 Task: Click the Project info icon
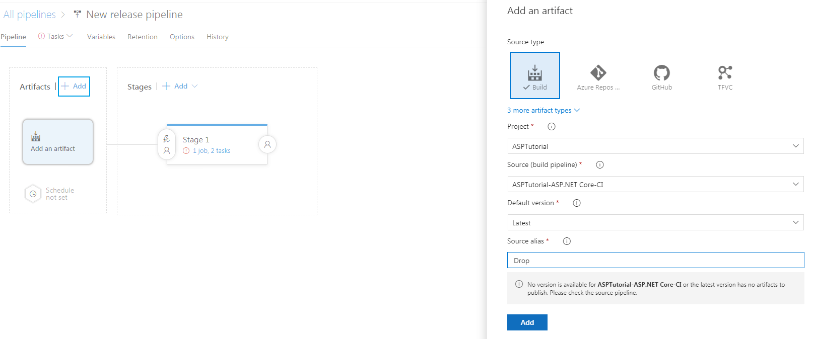552,127
